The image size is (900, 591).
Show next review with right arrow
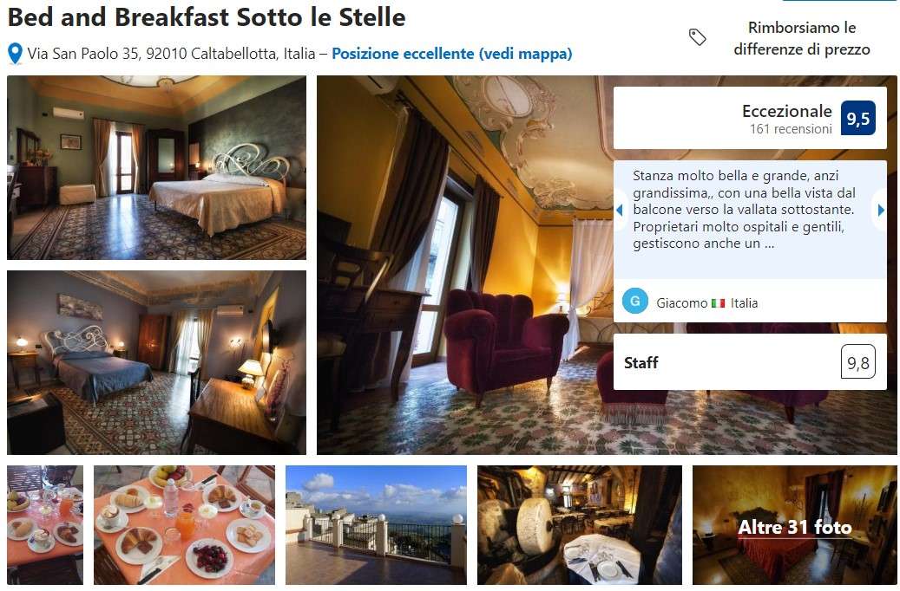click(x=881, y=210)
